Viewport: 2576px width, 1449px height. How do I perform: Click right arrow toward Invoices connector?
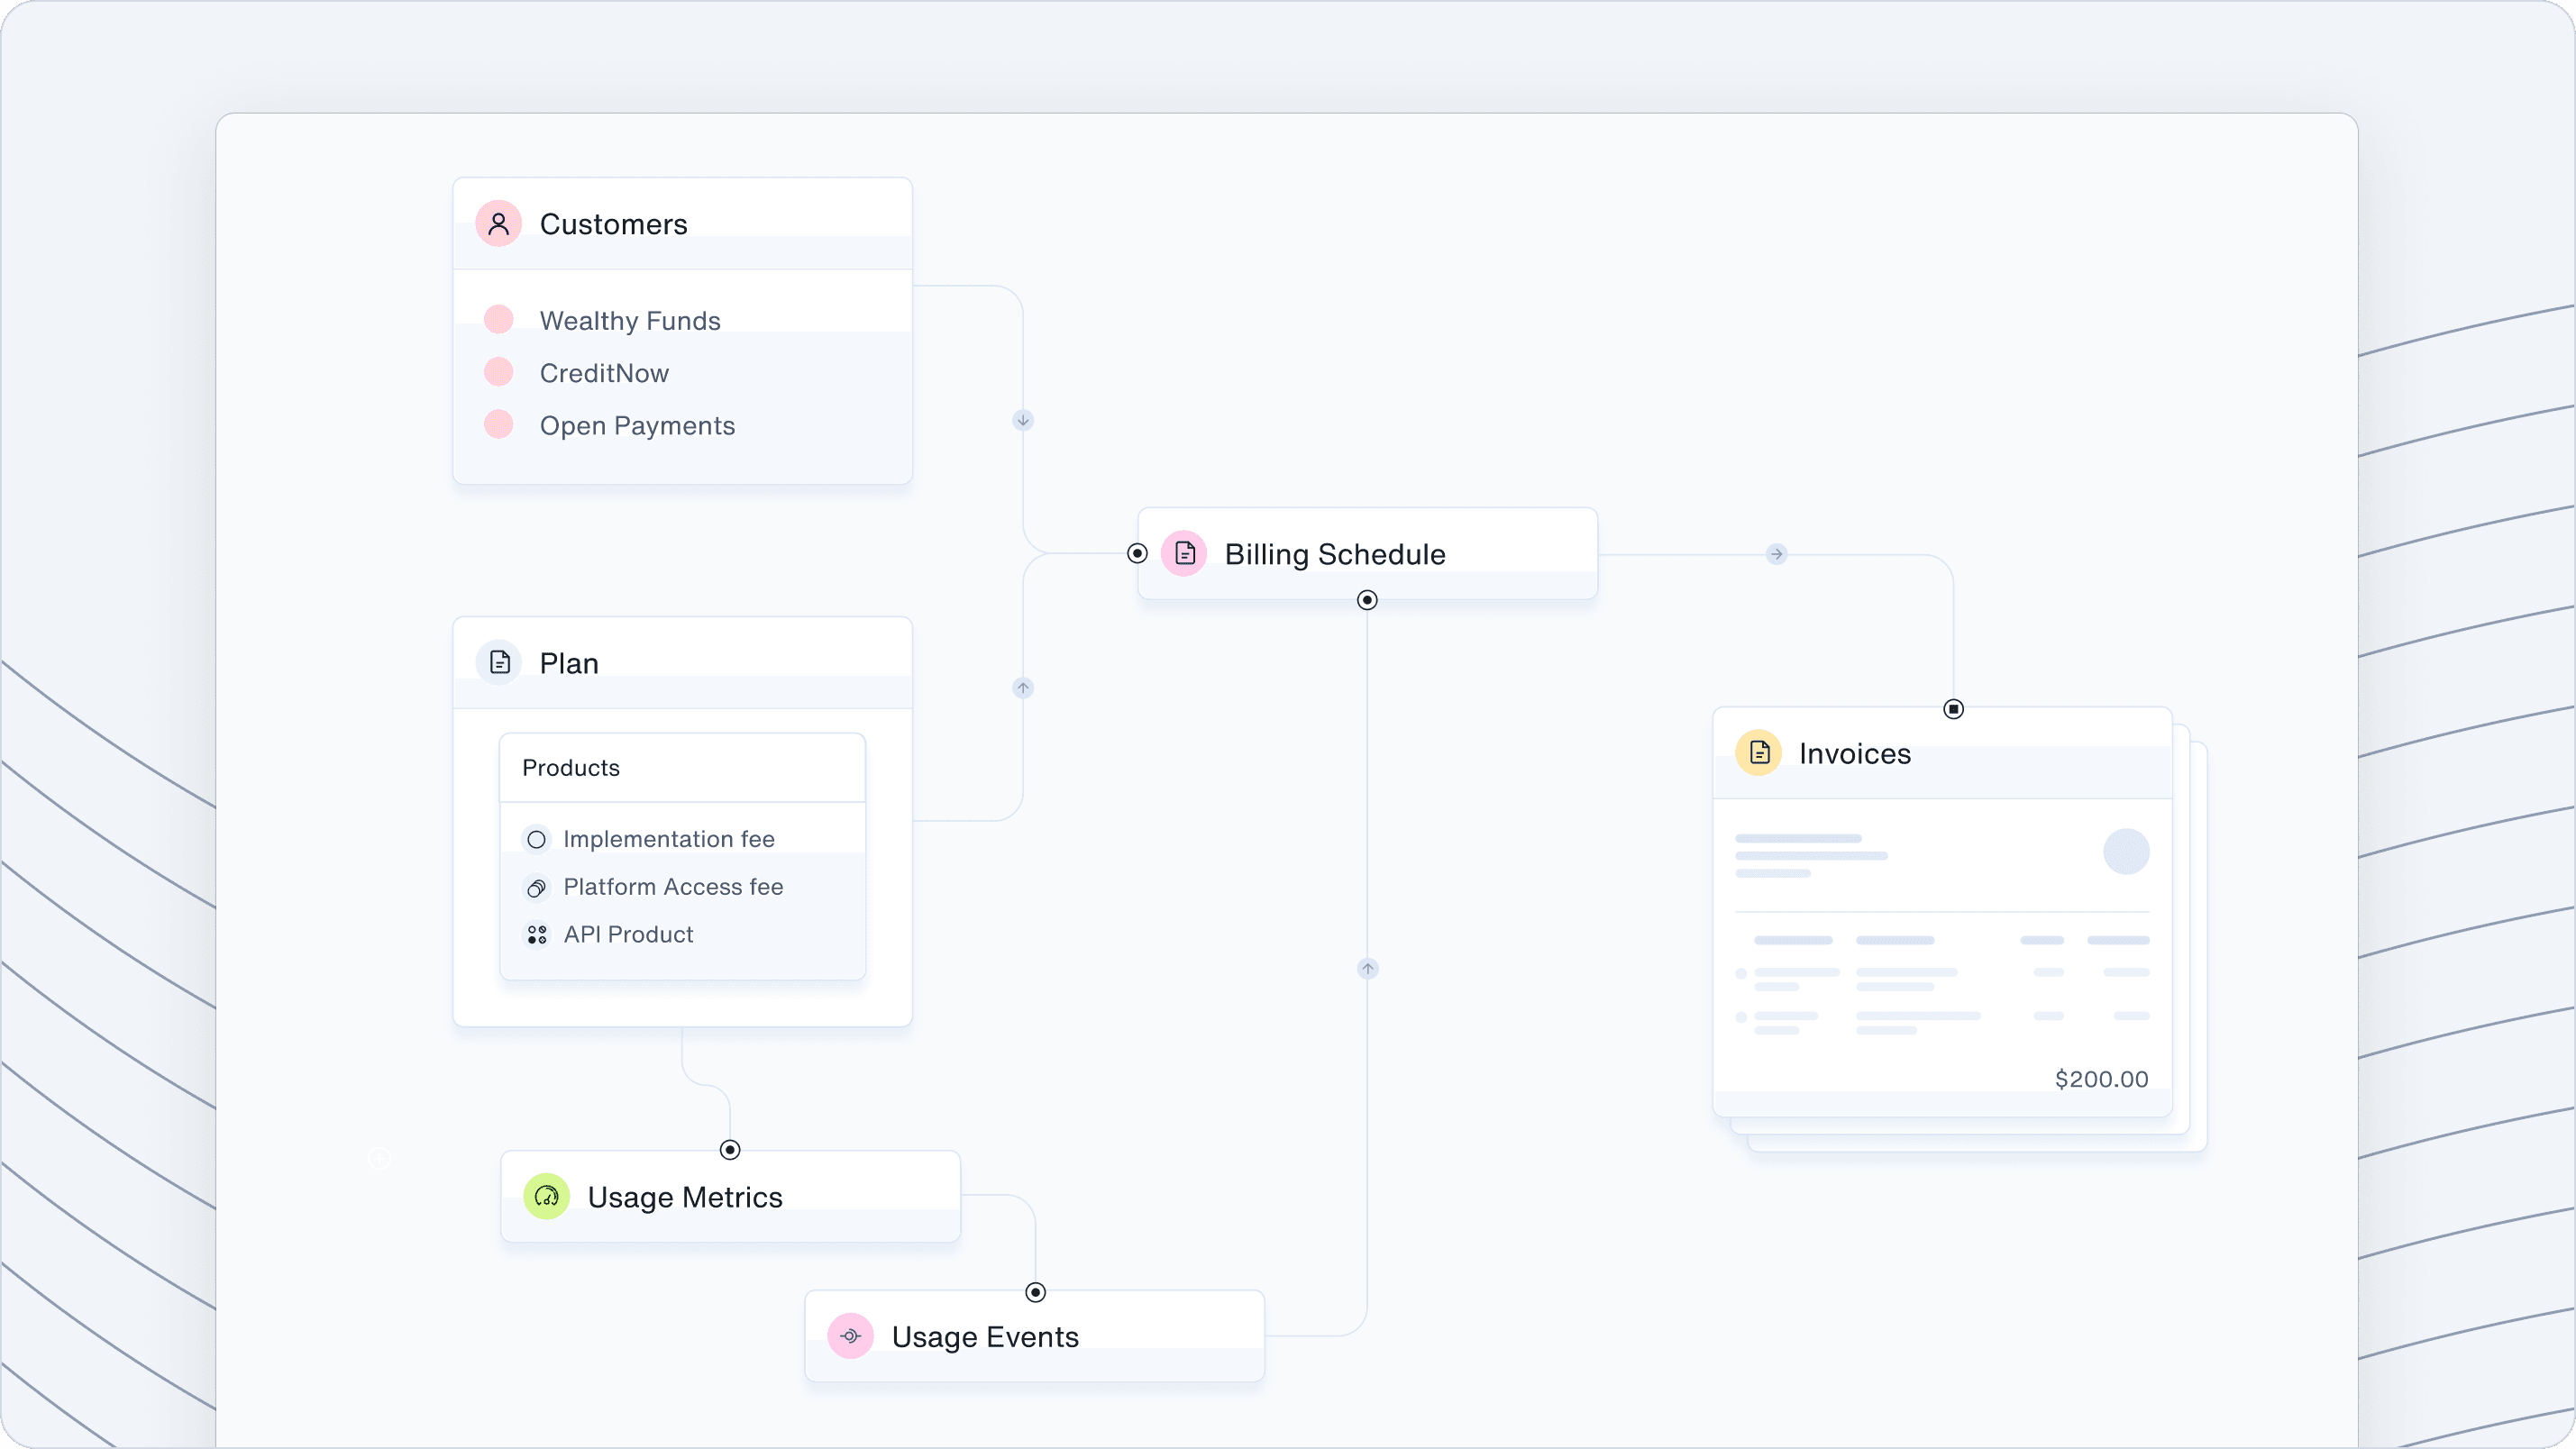coord(1776,554)
